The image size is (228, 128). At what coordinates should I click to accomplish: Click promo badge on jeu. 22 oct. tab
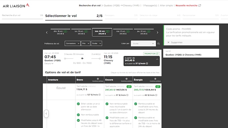click(x=149, y=31)
